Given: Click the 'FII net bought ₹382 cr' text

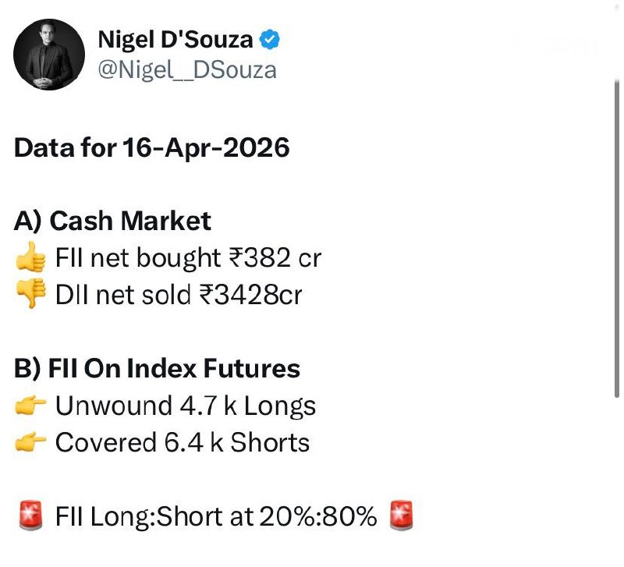Looking at the screenshot, I should click(x=187, y=258).
